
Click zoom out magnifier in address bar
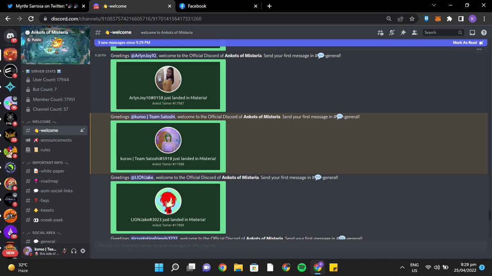click(x=389, y=18)
